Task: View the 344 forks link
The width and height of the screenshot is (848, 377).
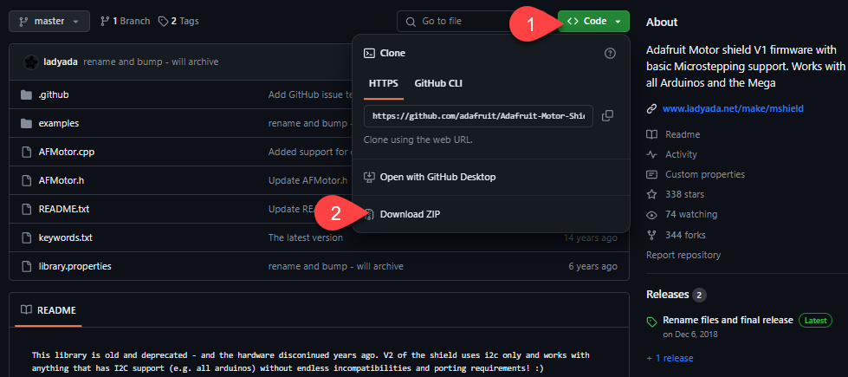Action: click(685, 235)
